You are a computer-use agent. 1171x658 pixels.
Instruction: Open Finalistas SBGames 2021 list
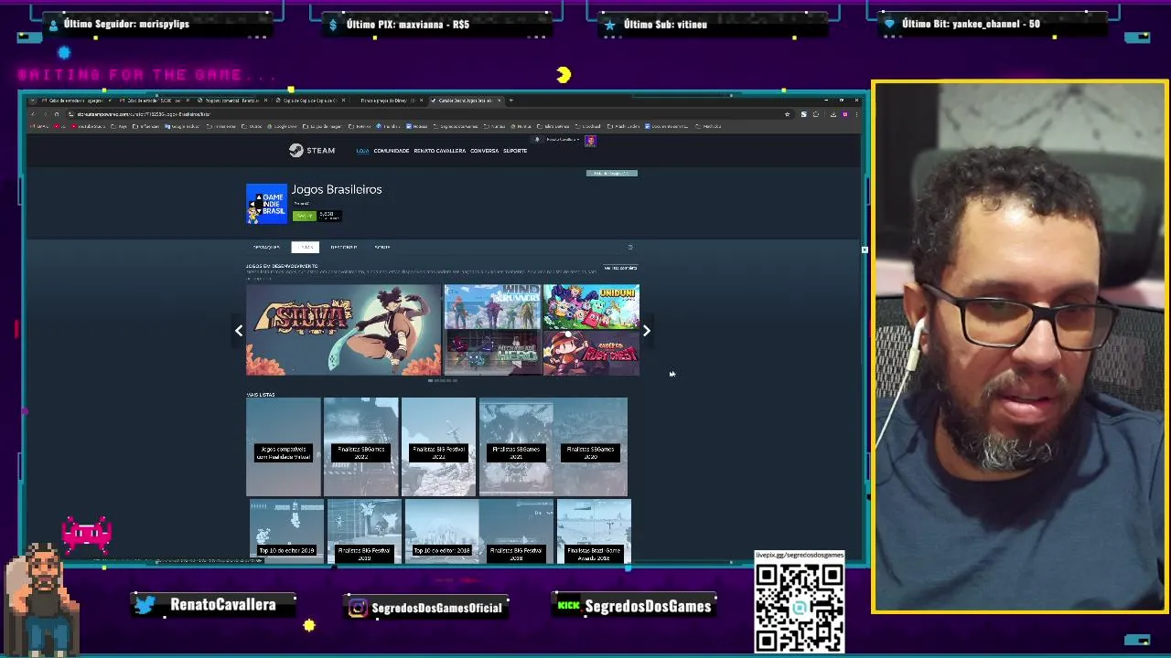[516, 447]
